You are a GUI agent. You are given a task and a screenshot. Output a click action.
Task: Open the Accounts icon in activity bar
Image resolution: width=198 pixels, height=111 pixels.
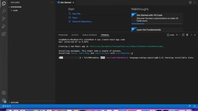[4, 93]
